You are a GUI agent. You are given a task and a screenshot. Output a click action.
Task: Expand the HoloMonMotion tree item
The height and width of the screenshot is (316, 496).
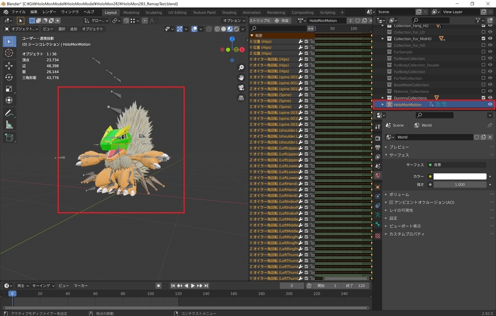[383, 104]
